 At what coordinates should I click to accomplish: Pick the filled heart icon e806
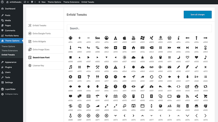click(x=196, y=57)
